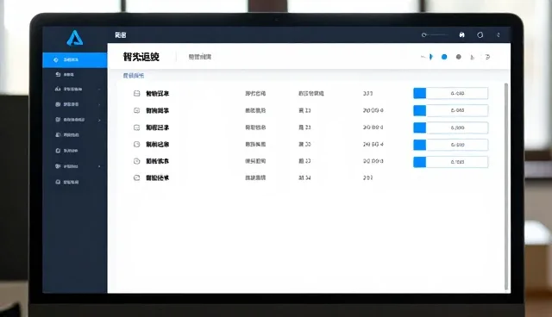Open the last list row's bold title
Viewport: 552px width, 317px height.
(x=157, y=177)
